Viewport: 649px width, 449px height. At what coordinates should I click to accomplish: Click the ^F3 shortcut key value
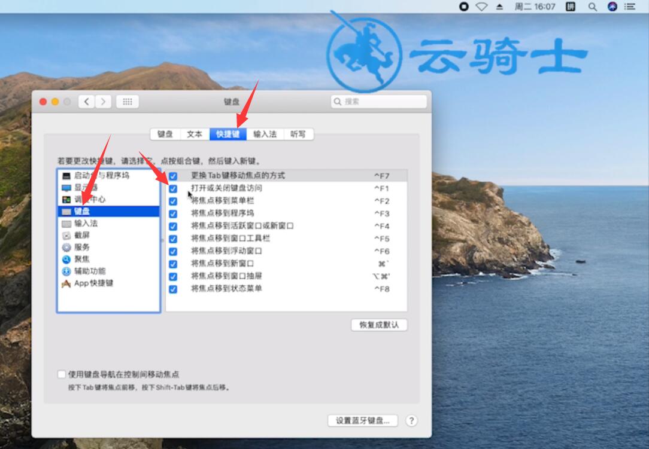coord(381,214)
